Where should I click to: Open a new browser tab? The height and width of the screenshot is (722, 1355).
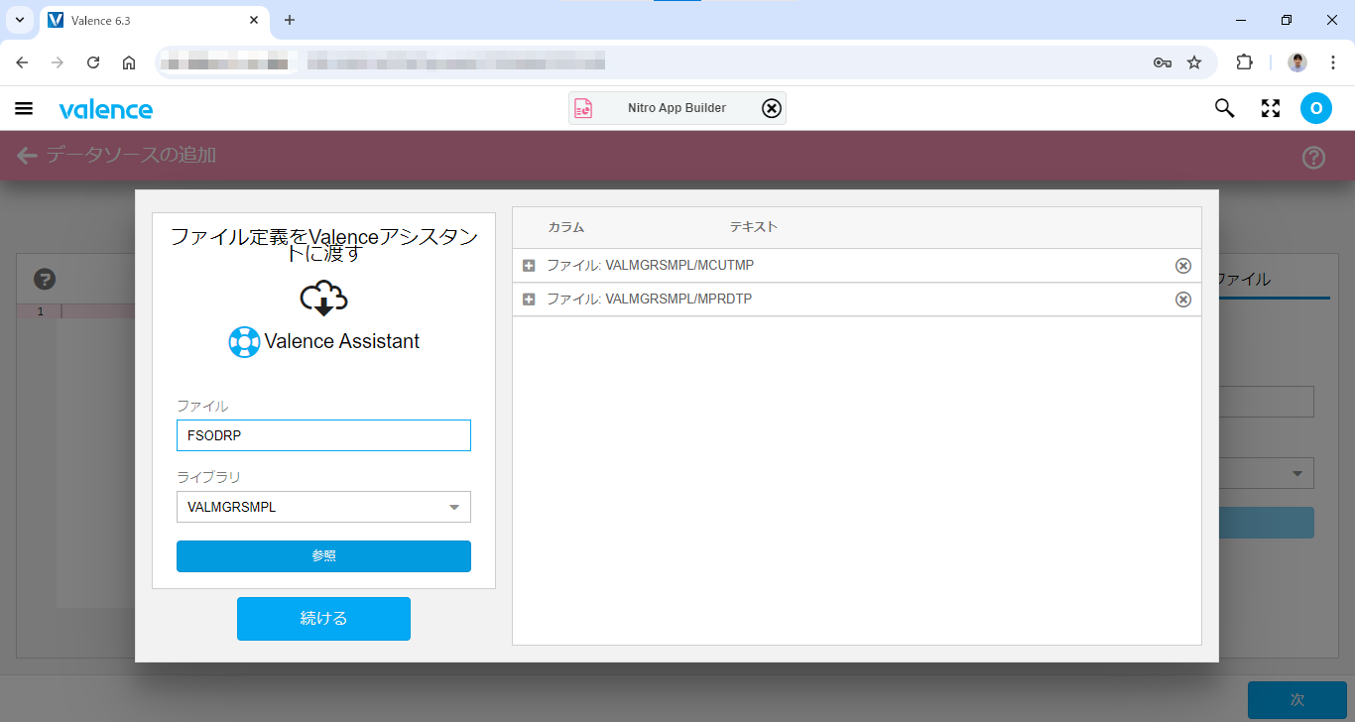(290, 20)
